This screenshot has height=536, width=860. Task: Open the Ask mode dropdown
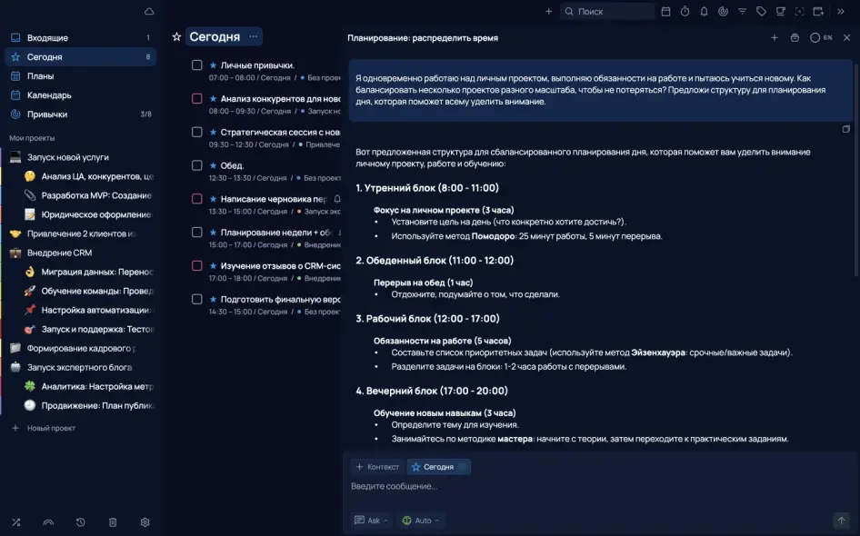[373, 521]
